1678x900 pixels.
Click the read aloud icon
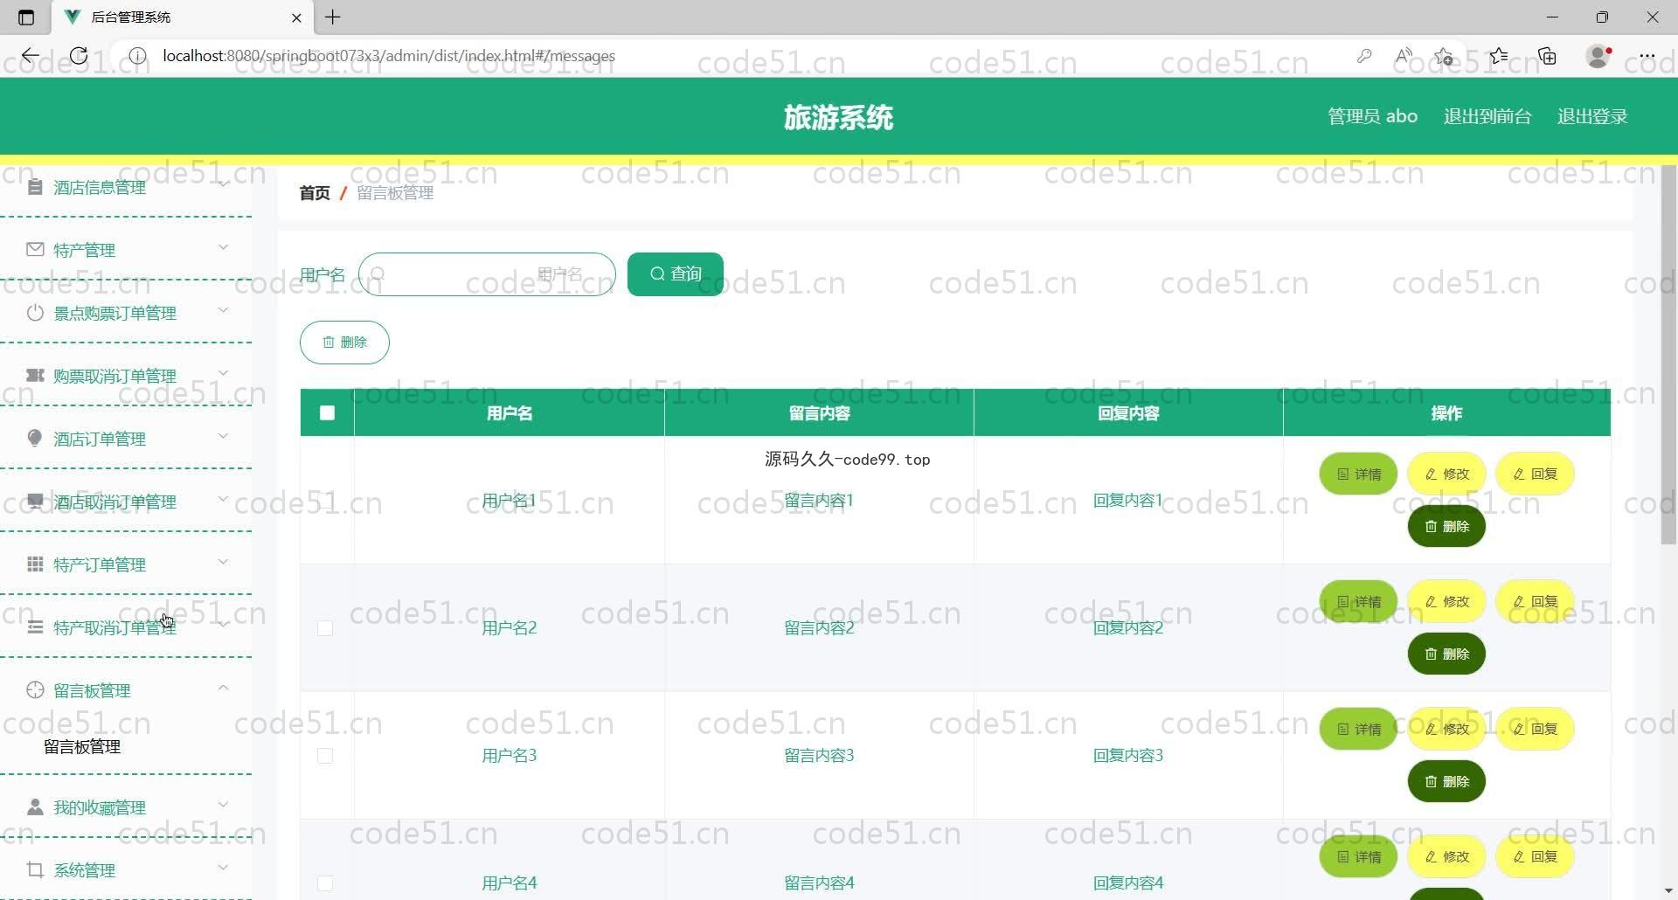[x=1404, y=56]
